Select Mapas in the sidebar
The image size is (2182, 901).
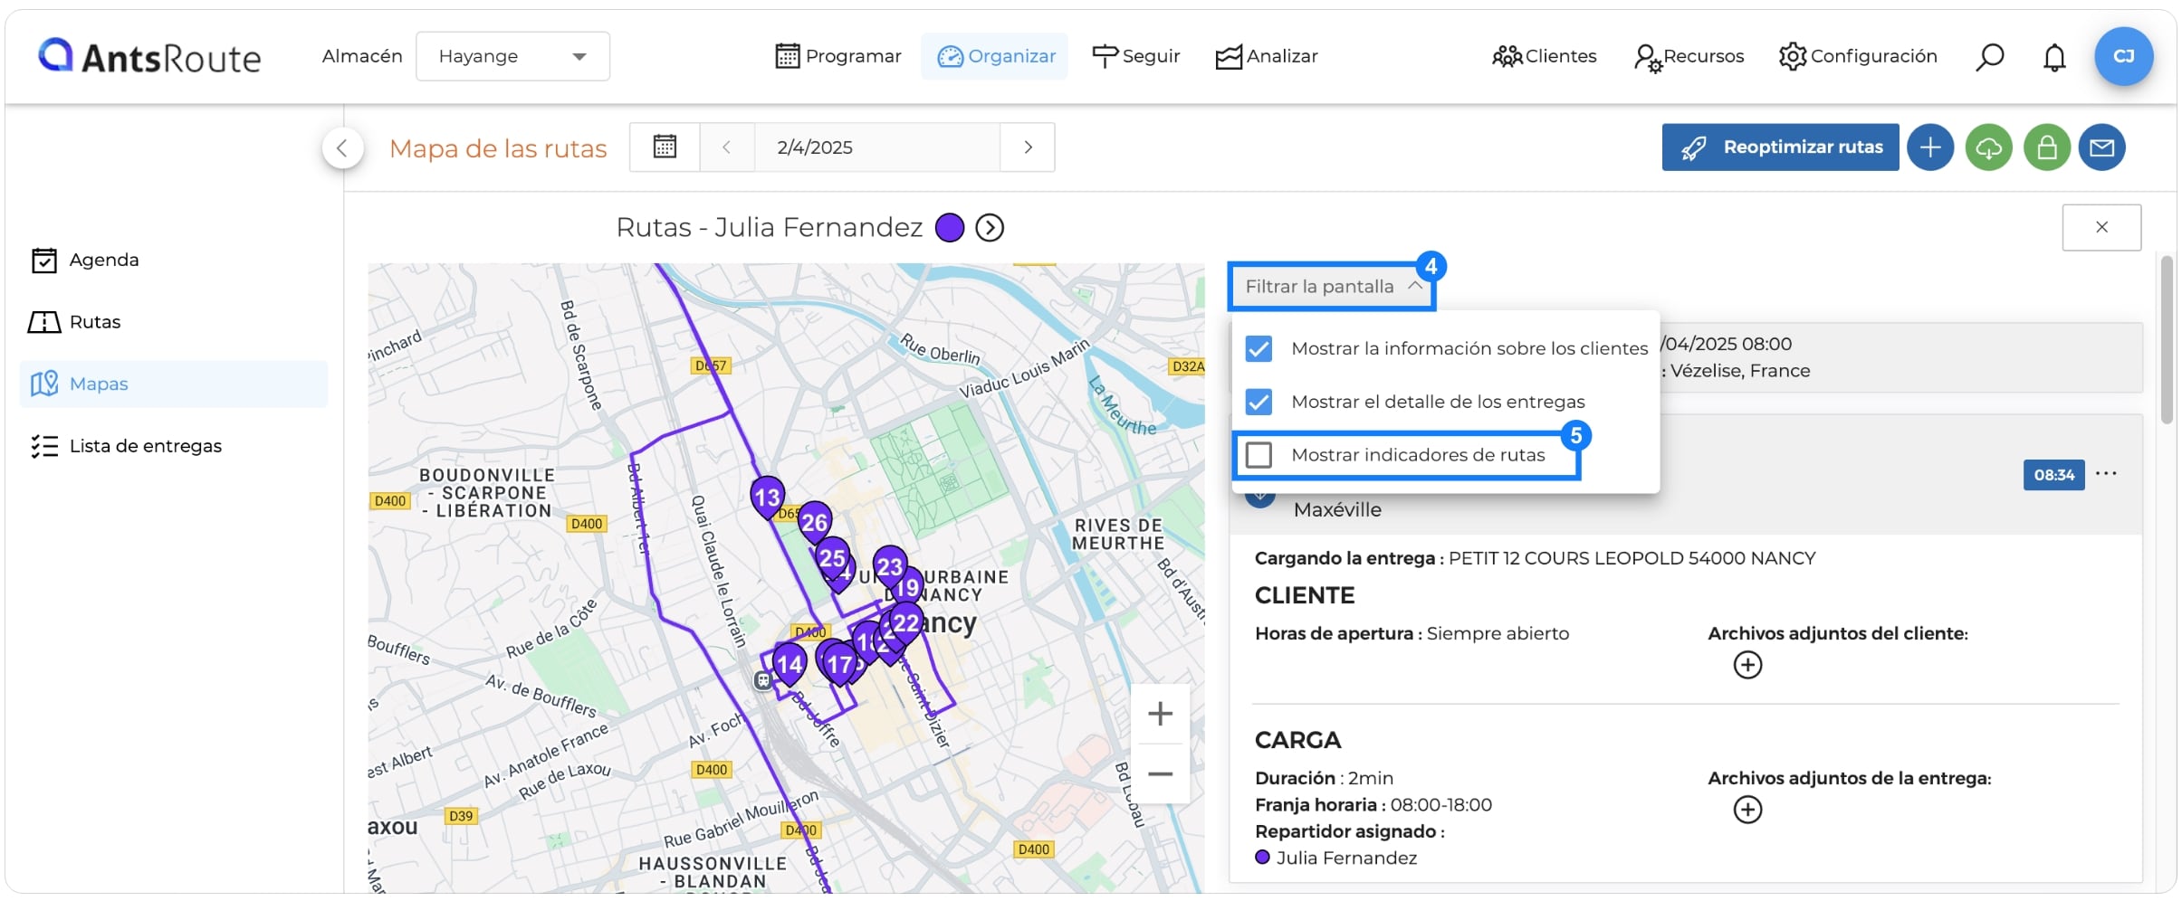173,384
